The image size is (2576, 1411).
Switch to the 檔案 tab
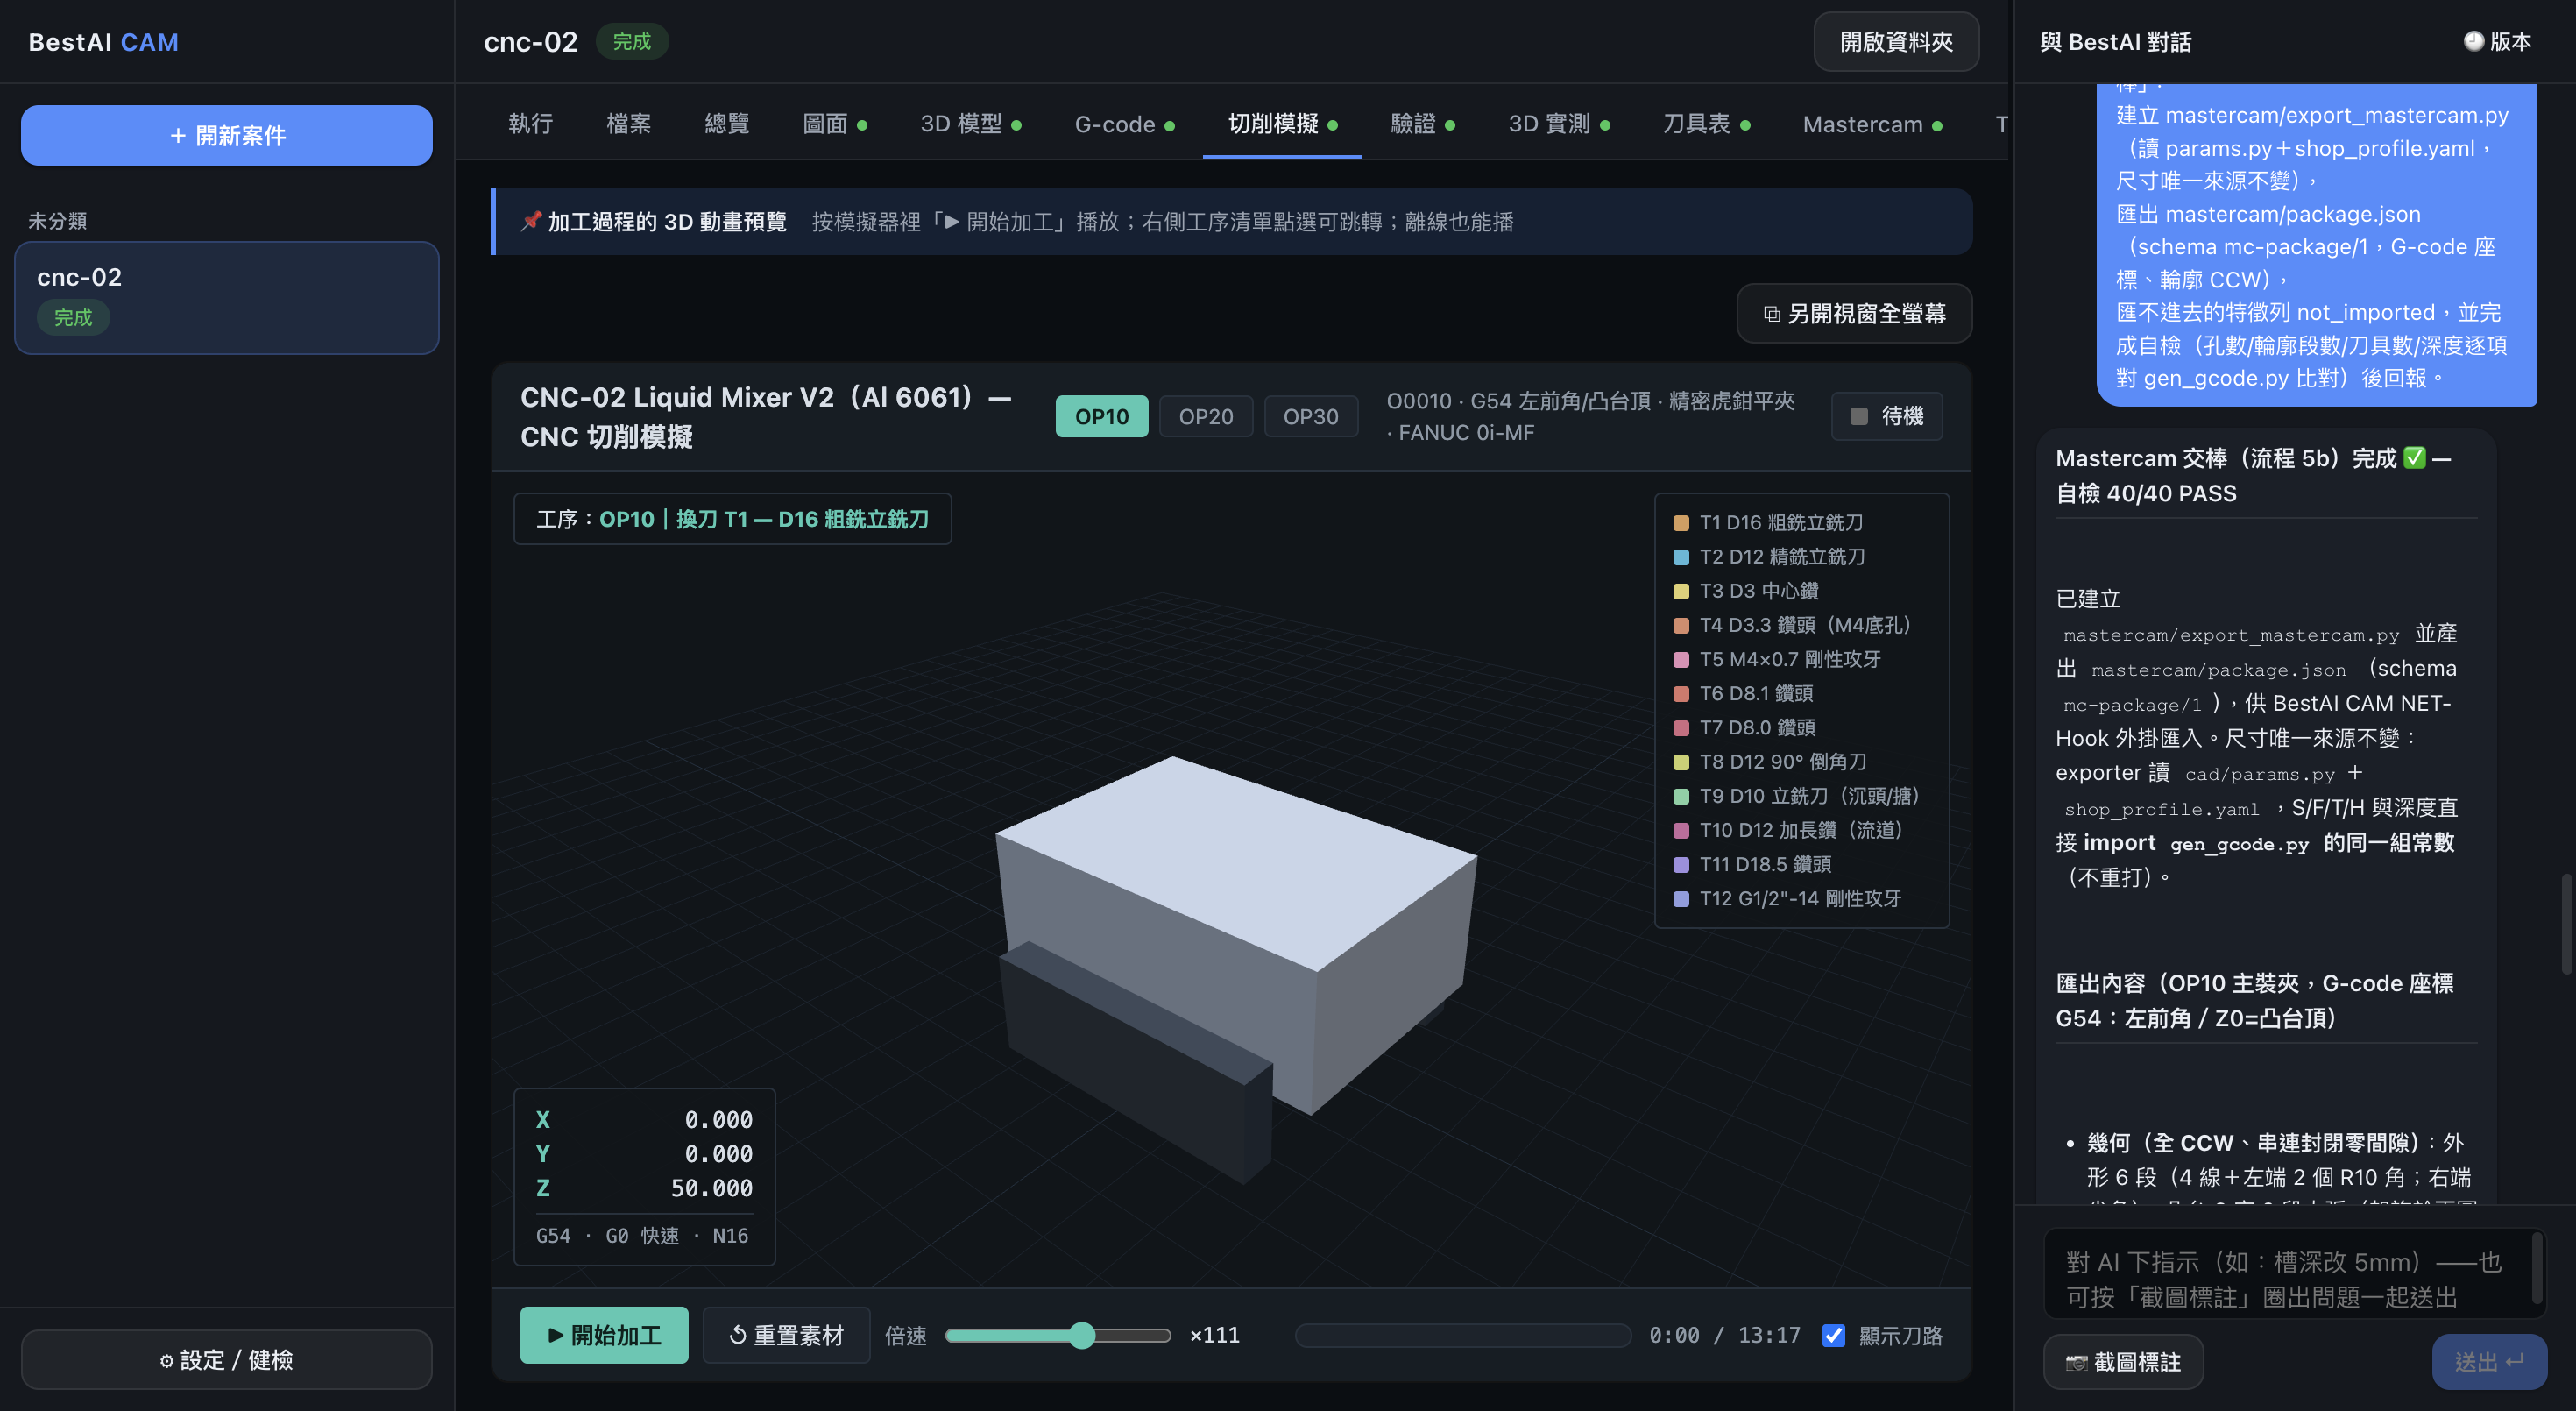pos(628,124)
